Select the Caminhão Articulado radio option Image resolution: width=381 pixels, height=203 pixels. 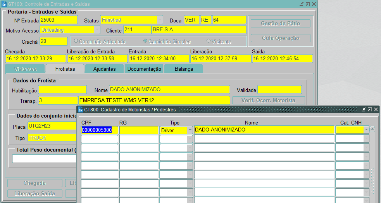click(76, 41)
